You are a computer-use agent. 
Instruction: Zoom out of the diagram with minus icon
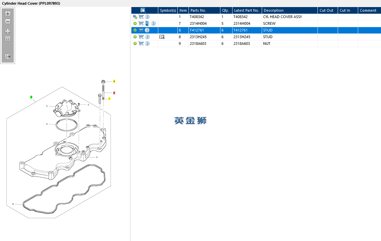coord(8,21)
